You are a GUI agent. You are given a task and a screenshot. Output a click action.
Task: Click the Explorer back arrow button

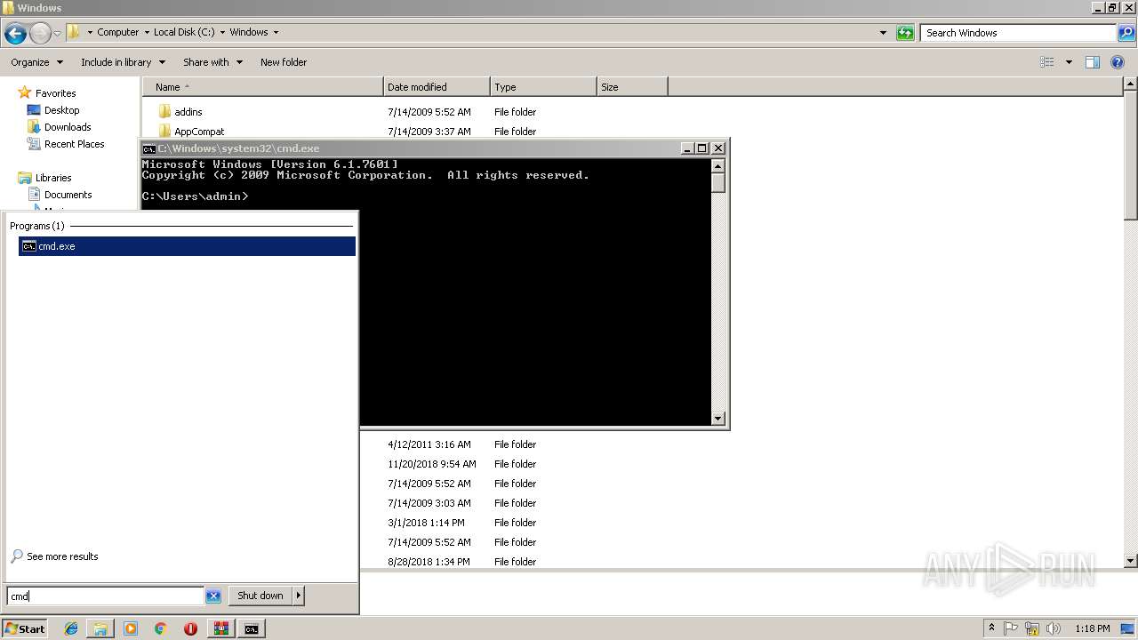click(x=15, y=34)
